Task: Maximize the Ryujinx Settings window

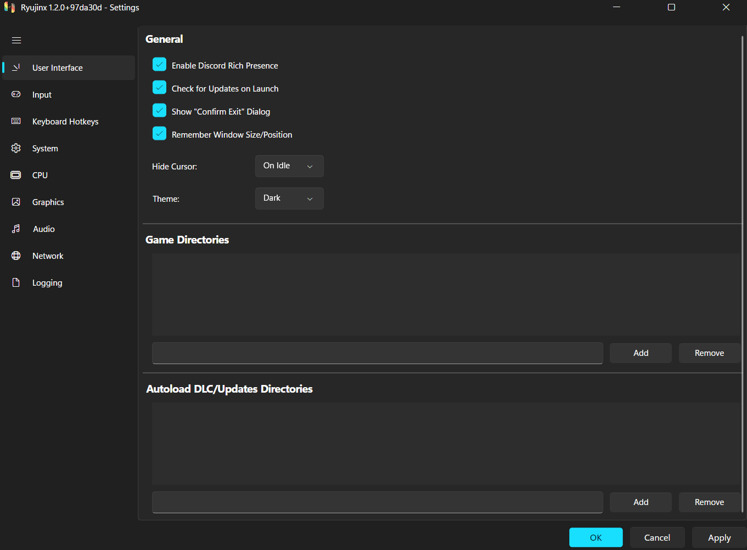Action: [x=671, y=7]
